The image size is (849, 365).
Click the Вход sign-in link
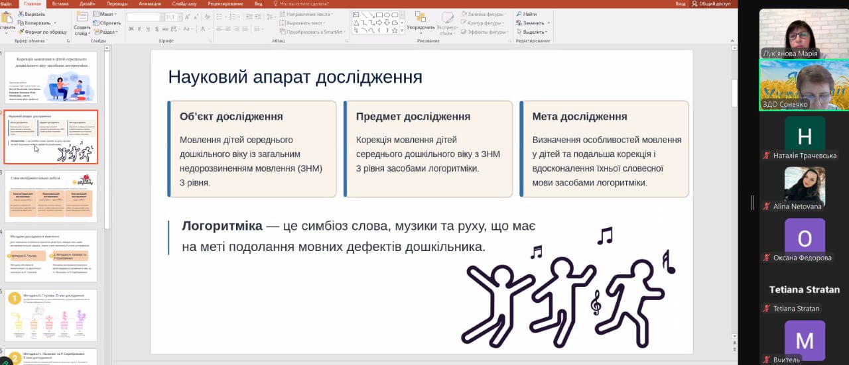pyautogui.click(x=680, y=3)
